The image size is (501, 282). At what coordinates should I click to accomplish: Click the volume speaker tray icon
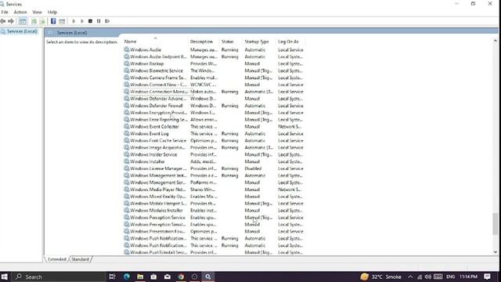[x=428, y=277]
